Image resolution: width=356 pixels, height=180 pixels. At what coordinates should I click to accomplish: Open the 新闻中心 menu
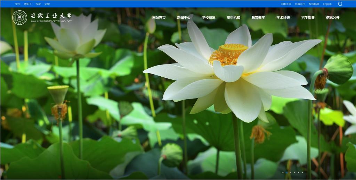coord(184,18)
